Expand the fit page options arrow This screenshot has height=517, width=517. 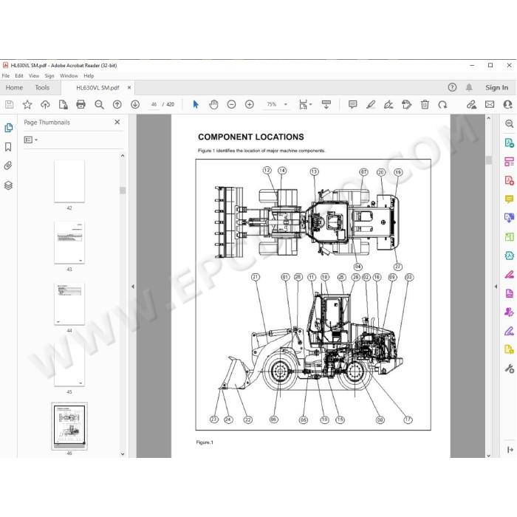311,105
